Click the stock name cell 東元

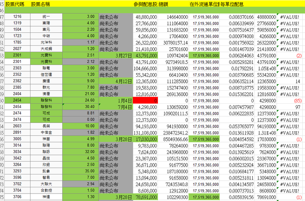pyautogui.click(x=46, y=30)
